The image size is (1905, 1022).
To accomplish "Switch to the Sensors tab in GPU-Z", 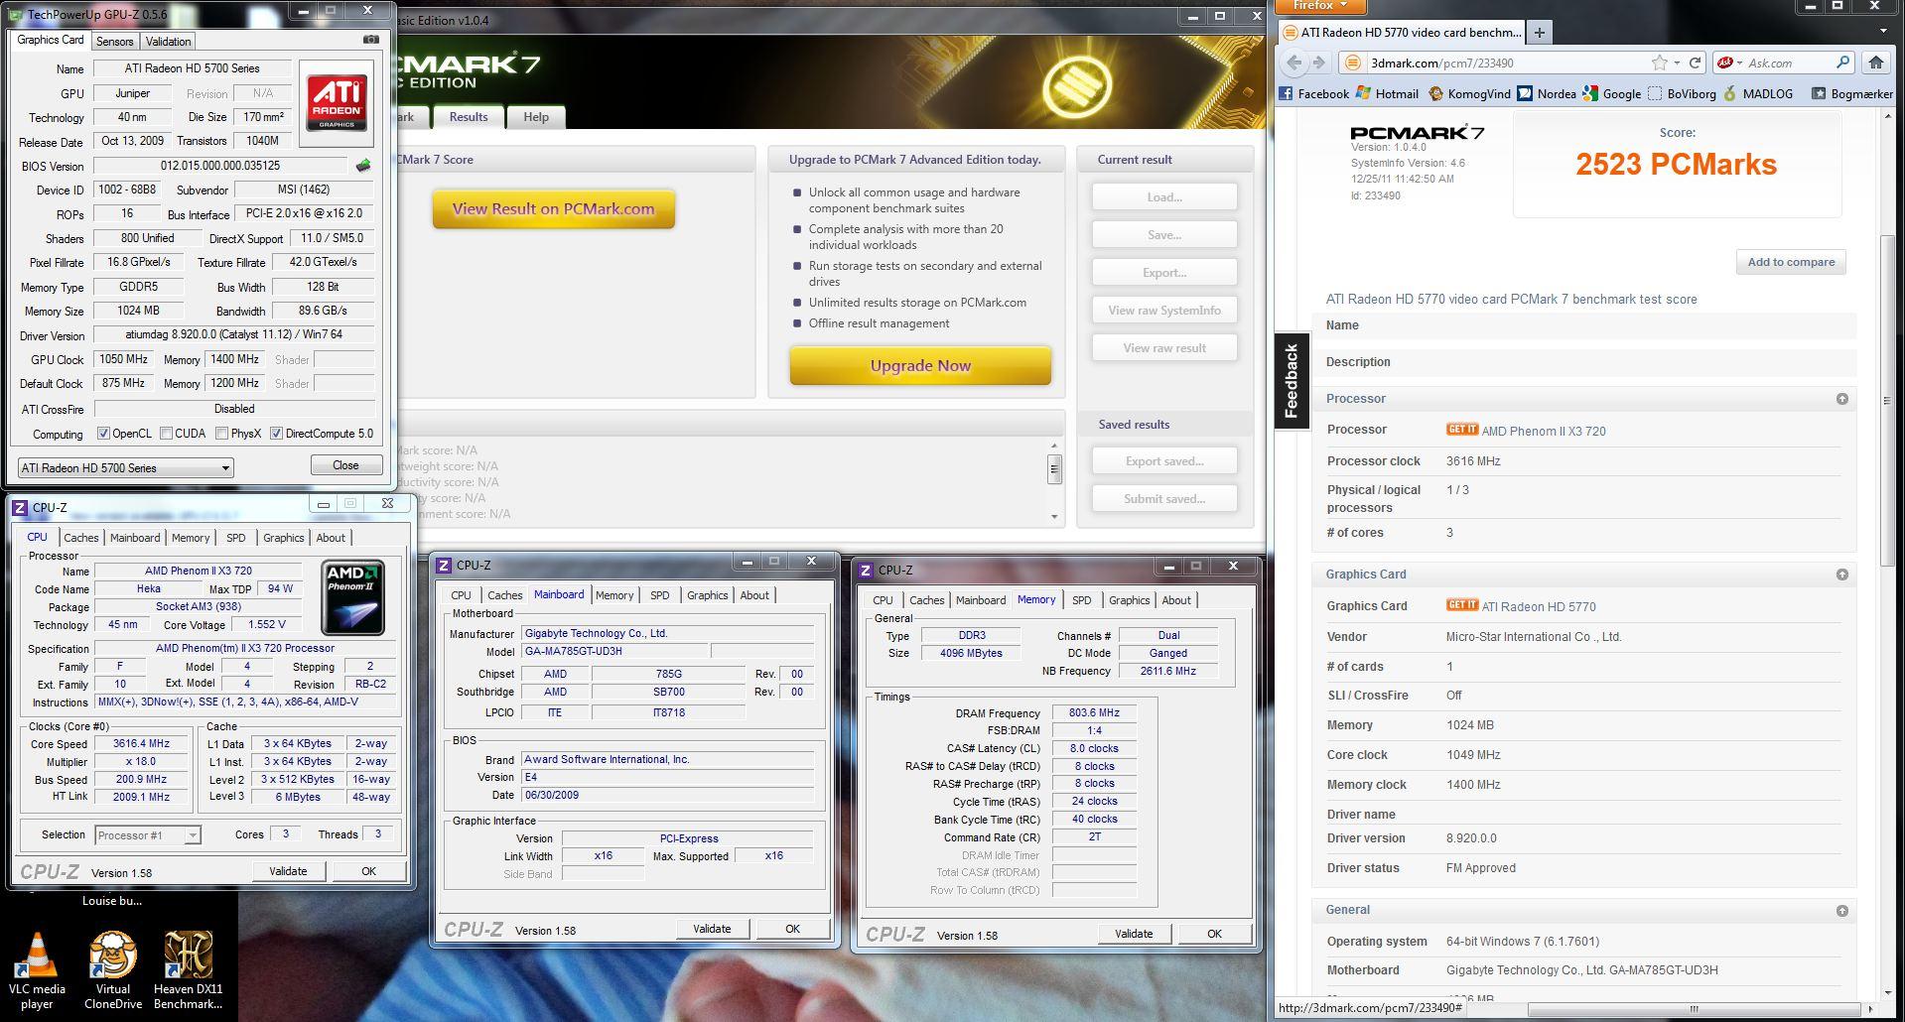I will click(x=114, y=42).
